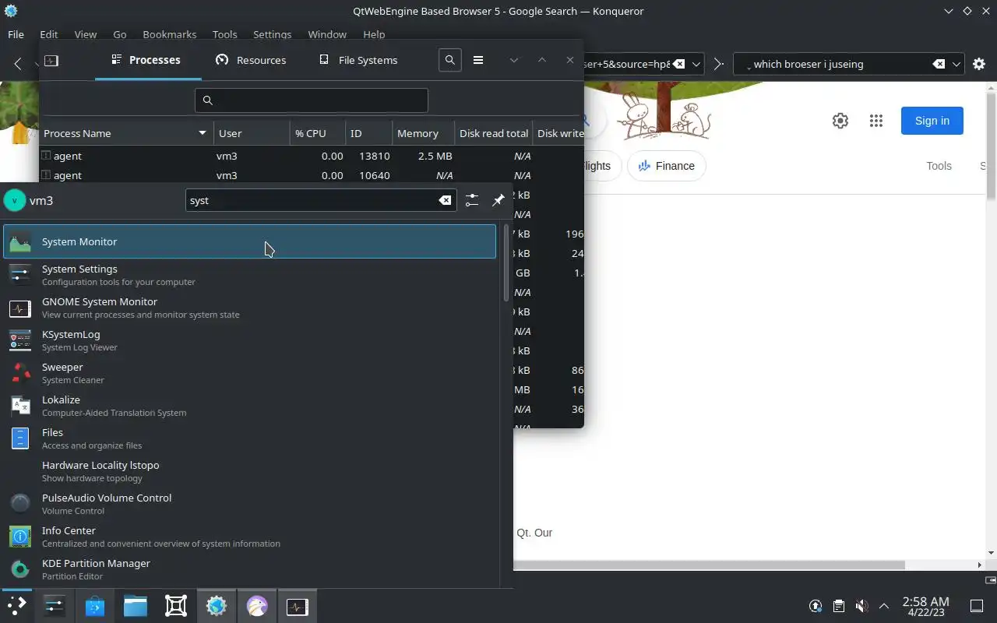
Task: Switch to Konqueror globe-gear taskbar icon
Action: [217, 606]
